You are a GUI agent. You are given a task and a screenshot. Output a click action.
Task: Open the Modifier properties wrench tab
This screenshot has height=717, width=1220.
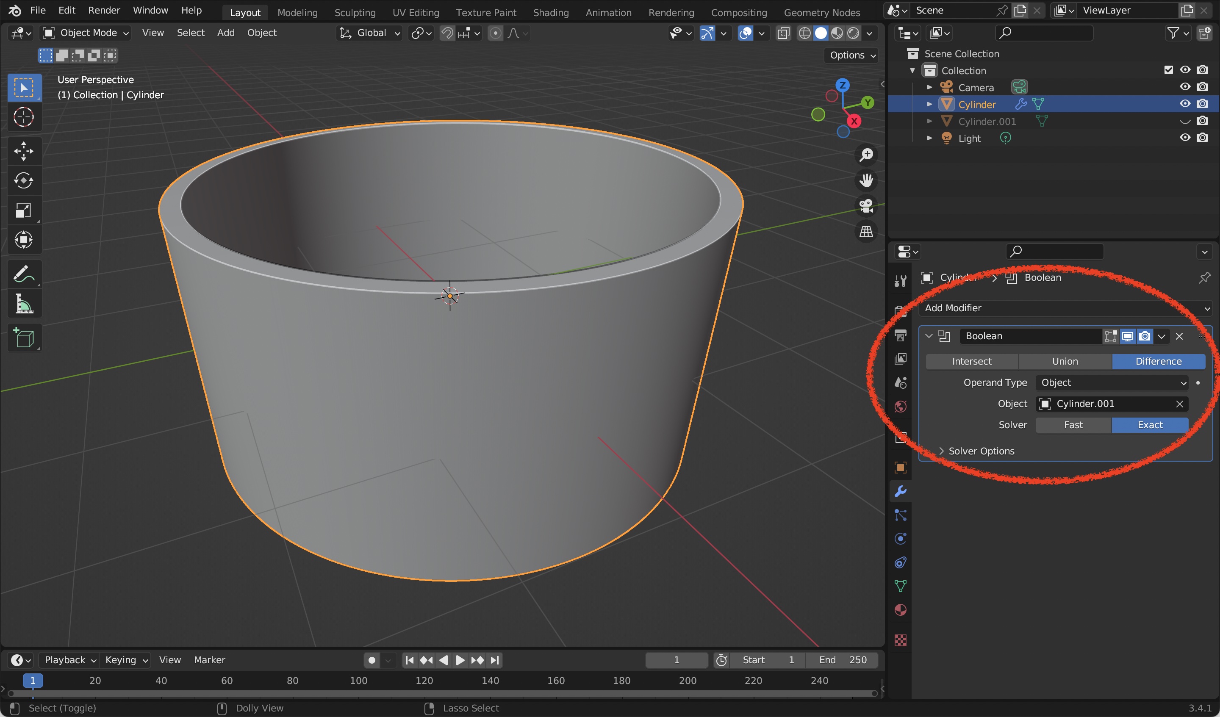coord(901,491)
